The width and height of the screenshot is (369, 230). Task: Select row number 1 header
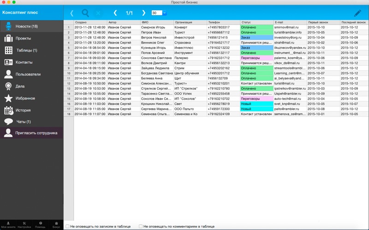coord(69,27)
